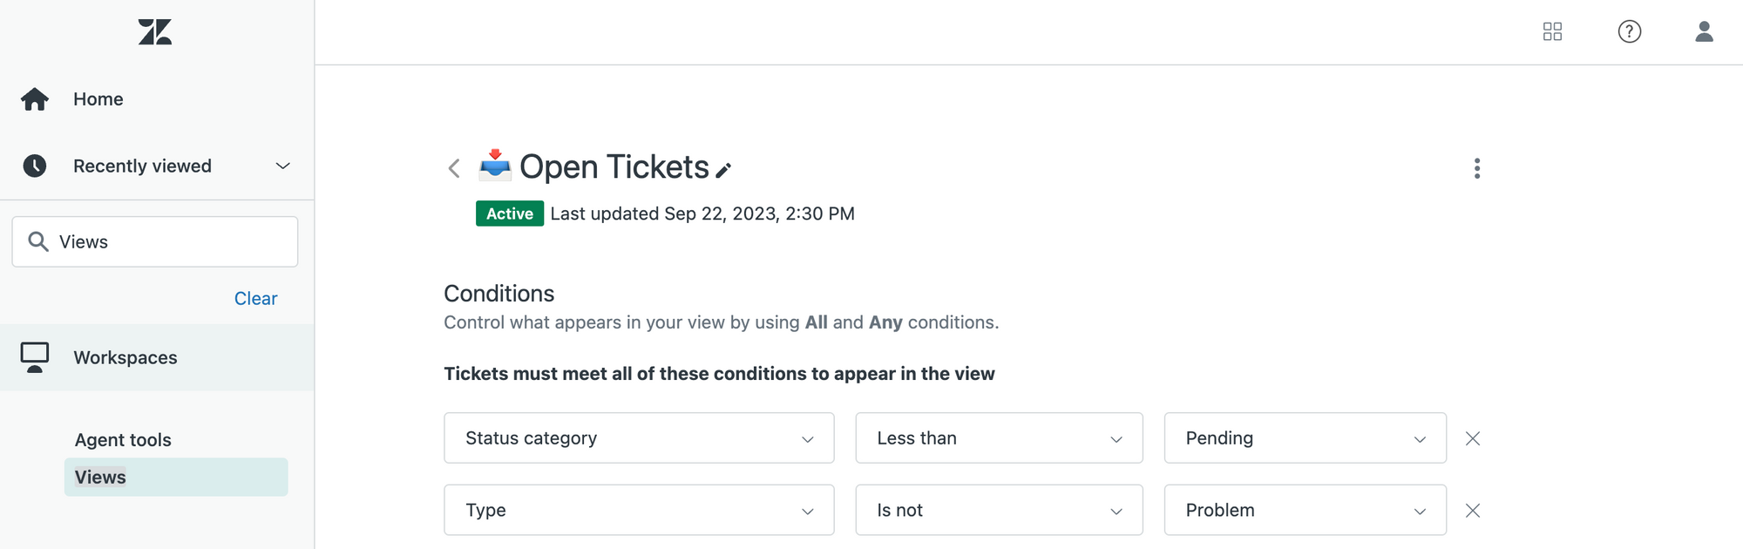The height and width of the screenshot is (549, 1743).
Task: Open the three-dot options menu
Action: point(1476,168)
